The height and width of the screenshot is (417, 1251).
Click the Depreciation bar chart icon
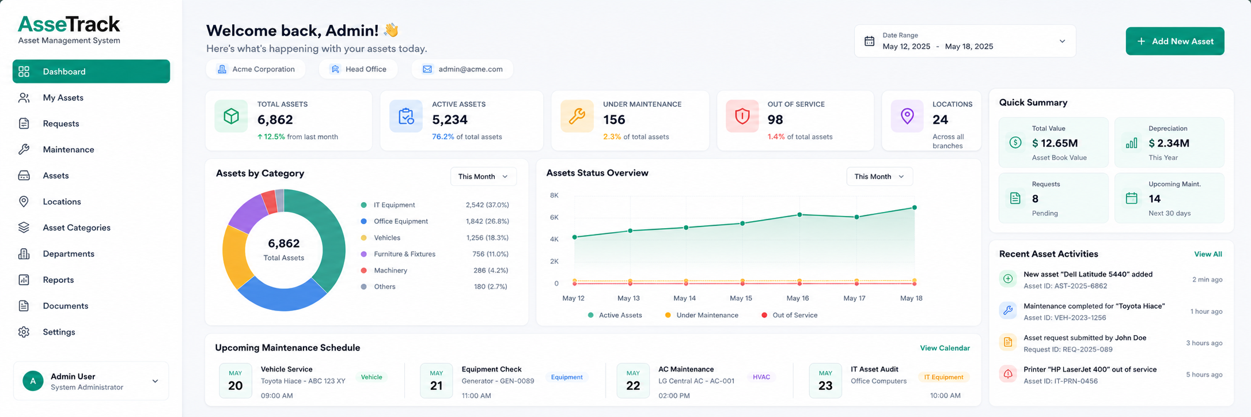1132,143
